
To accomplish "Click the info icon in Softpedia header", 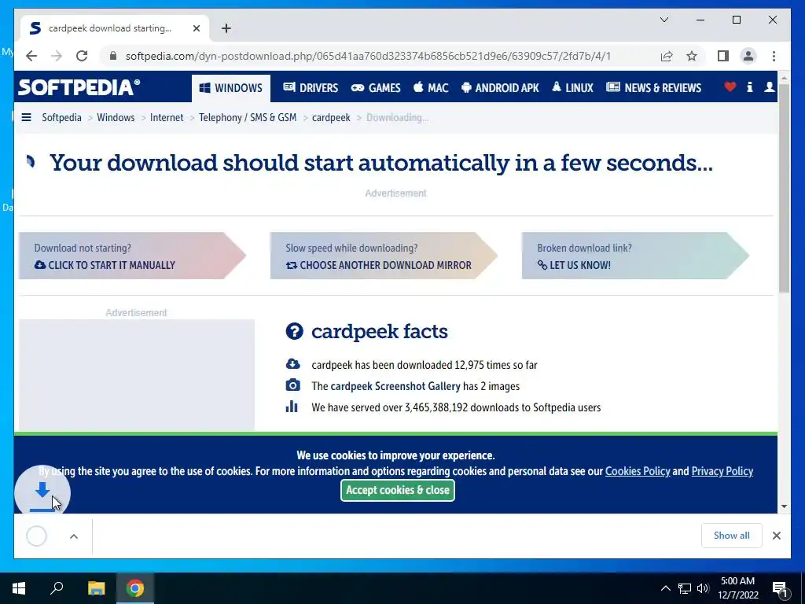I will (x=749, y=87).
